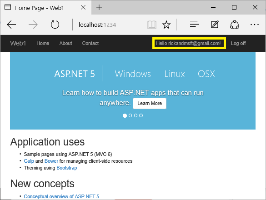This screenshot has height=200, width=266.
Task: Select the first carousel indicator dot
Action: [125, 115]
